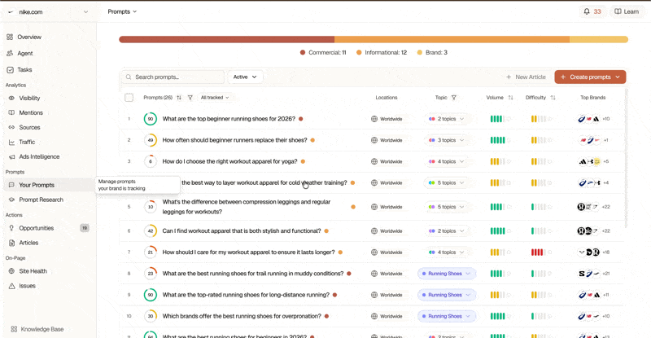Click the Topic column filter icon
This screenshot has height=338, width=651.
[x=454, y=98]
